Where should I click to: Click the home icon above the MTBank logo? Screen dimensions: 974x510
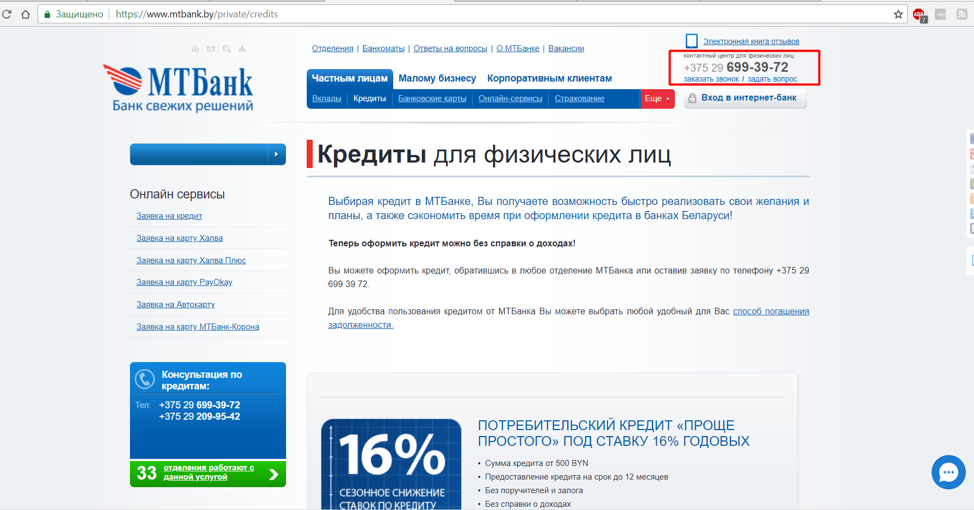pos(195,49)
